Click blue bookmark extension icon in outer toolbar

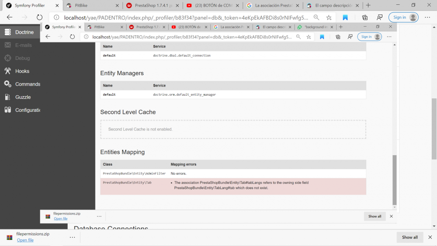(345, 17)
